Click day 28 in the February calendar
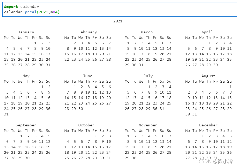 point(109,59)
